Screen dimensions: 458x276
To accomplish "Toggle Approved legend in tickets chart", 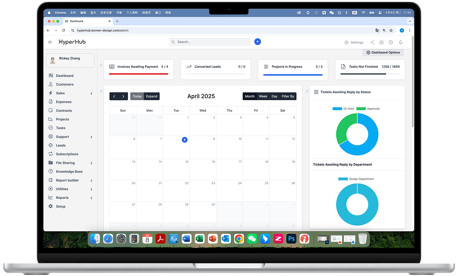I will pyautogui.click(x=368, y=109).
